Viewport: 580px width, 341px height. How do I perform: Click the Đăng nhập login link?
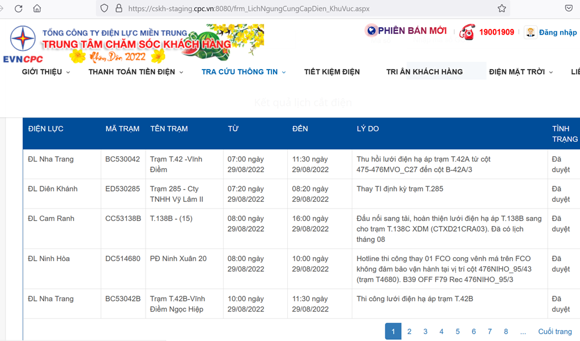[x=557, y=32]
